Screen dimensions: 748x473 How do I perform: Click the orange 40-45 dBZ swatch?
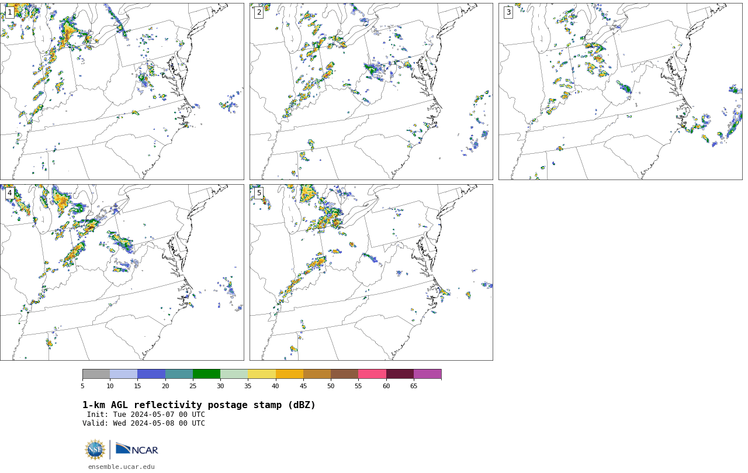coord(289,374)
